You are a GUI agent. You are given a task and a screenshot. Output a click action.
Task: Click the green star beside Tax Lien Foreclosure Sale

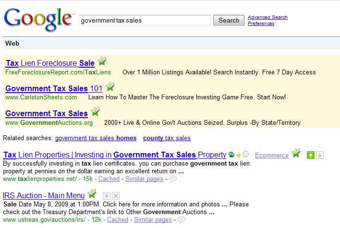102,61
